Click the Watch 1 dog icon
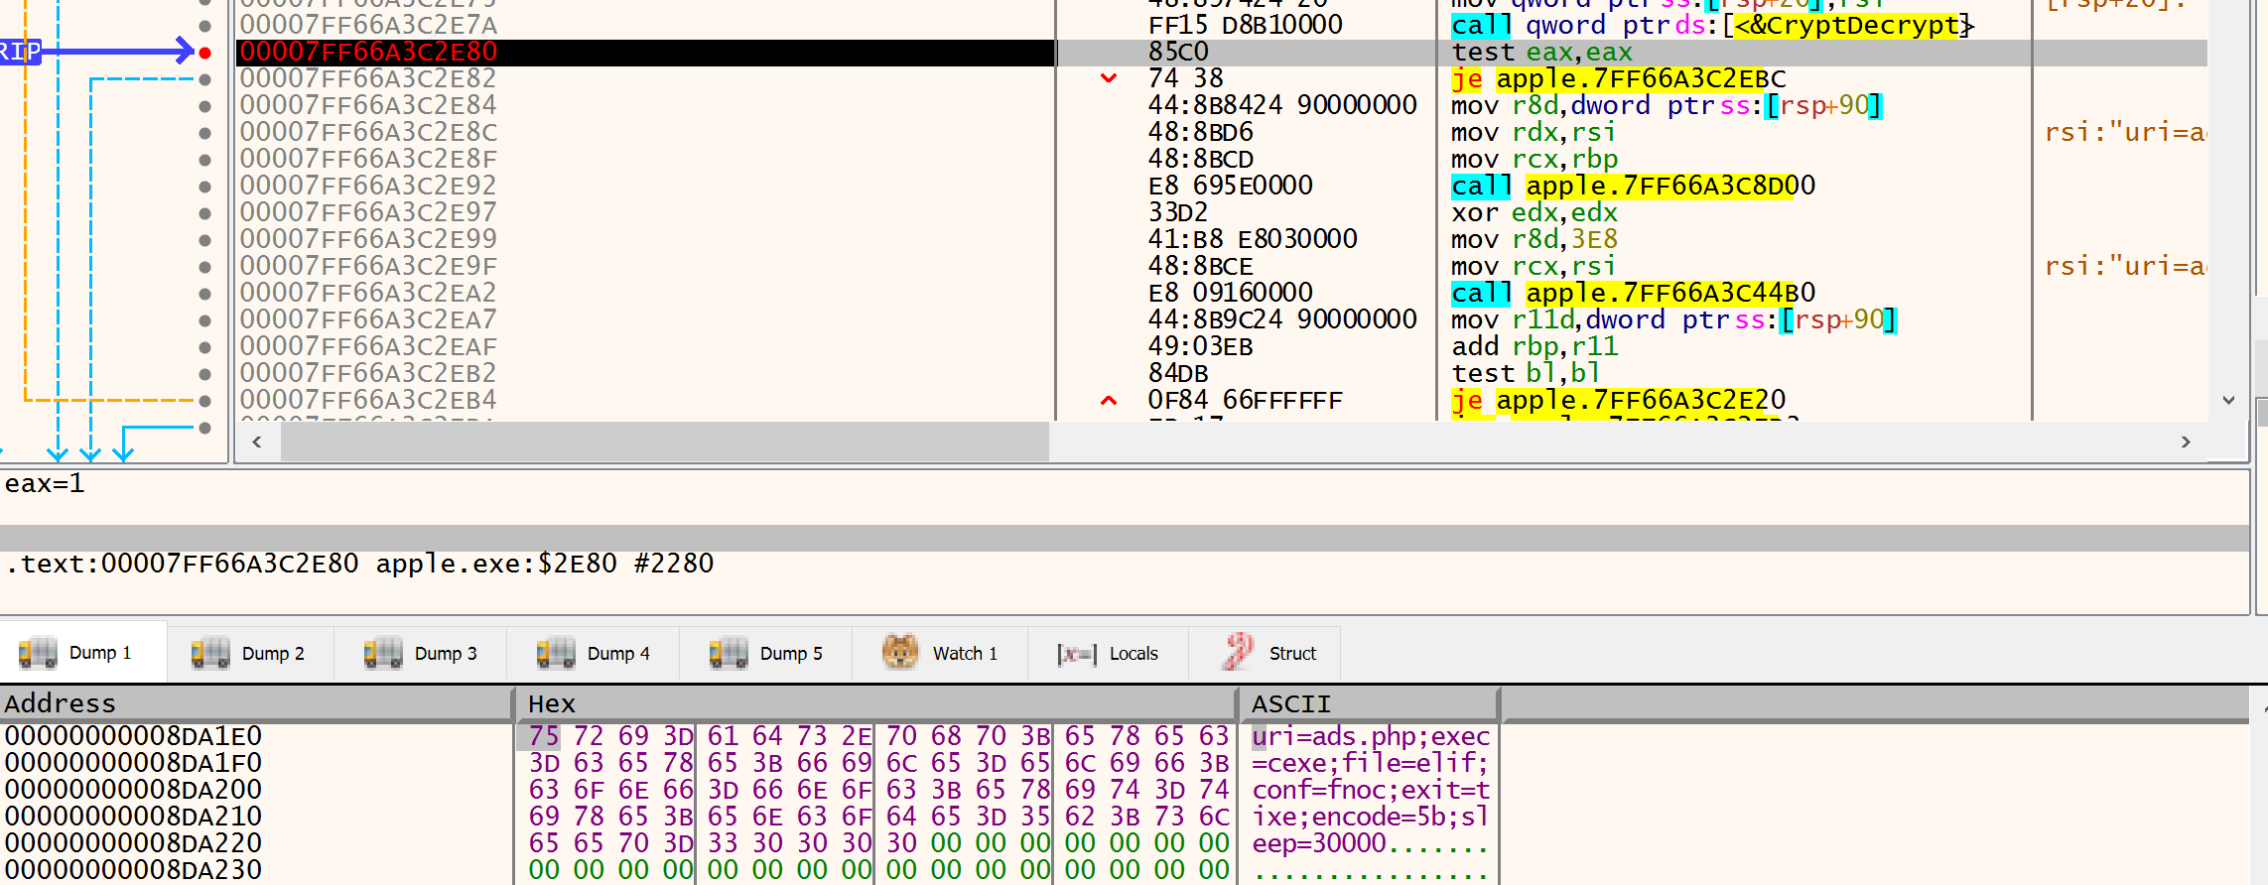This screenshot has width=2268, height=885. 900,652
